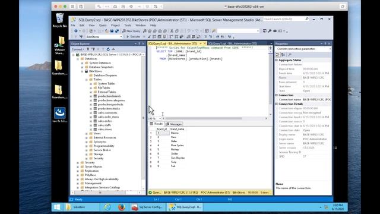Screen dimensions: 380x214
Task: Click the Copy icon in toolbar
Action: [x=177, y=31]
